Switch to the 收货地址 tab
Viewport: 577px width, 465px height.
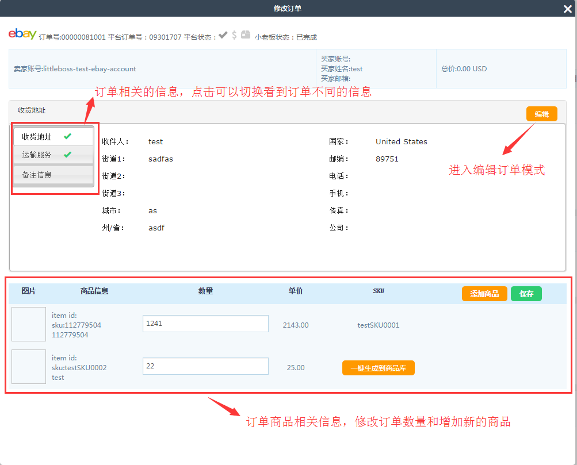[37, 137]
